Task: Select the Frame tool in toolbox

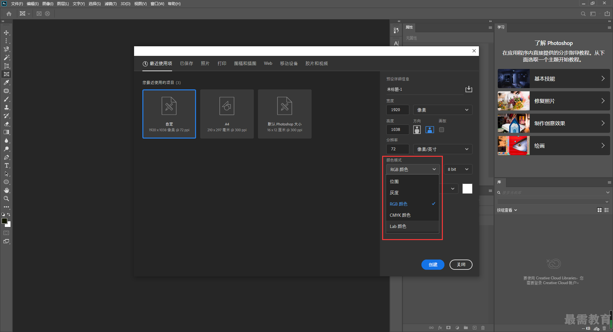Action: click(6, 74)
